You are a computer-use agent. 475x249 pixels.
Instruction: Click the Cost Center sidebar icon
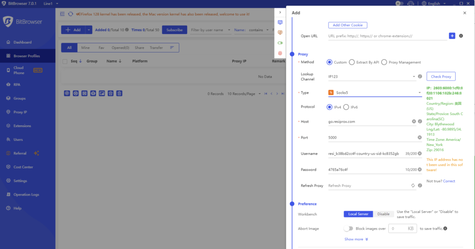click(8, 167)
